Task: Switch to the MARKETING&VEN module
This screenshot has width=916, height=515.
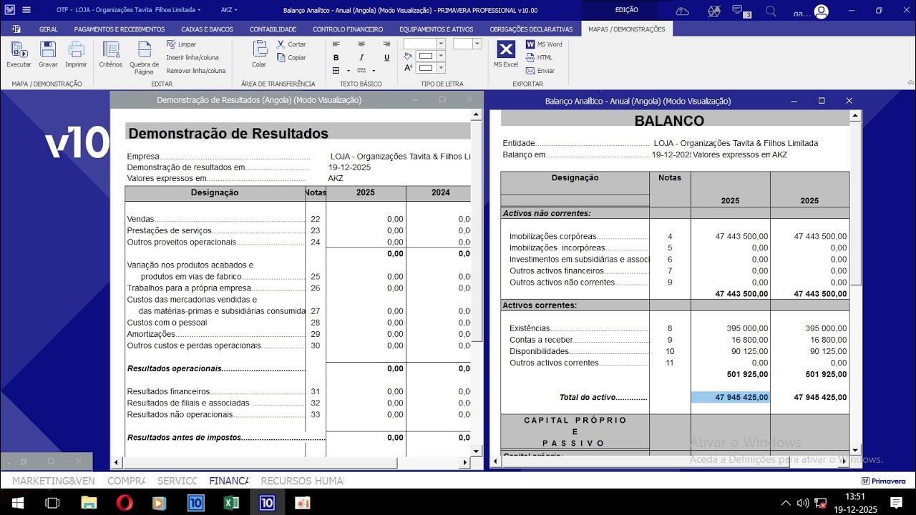Action: coord(54,481)
